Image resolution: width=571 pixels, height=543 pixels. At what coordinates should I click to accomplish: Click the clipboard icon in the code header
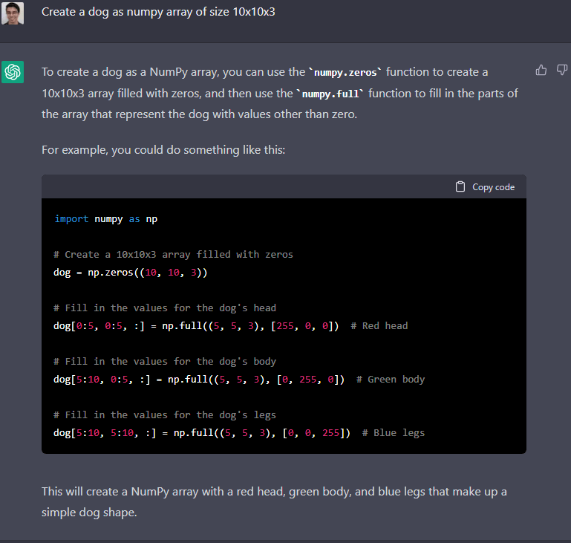(460, 186)
